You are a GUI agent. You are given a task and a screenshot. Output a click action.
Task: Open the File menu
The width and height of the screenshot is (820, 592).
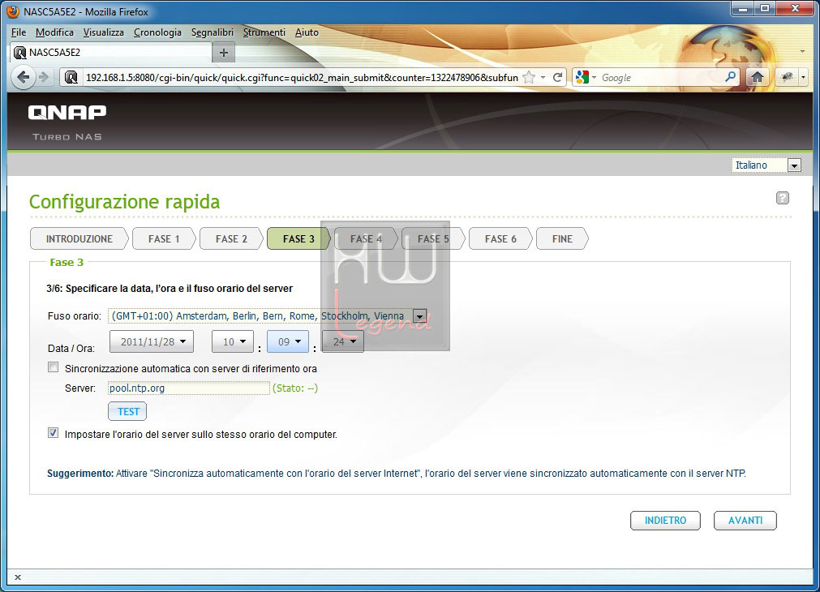point(19,32)
